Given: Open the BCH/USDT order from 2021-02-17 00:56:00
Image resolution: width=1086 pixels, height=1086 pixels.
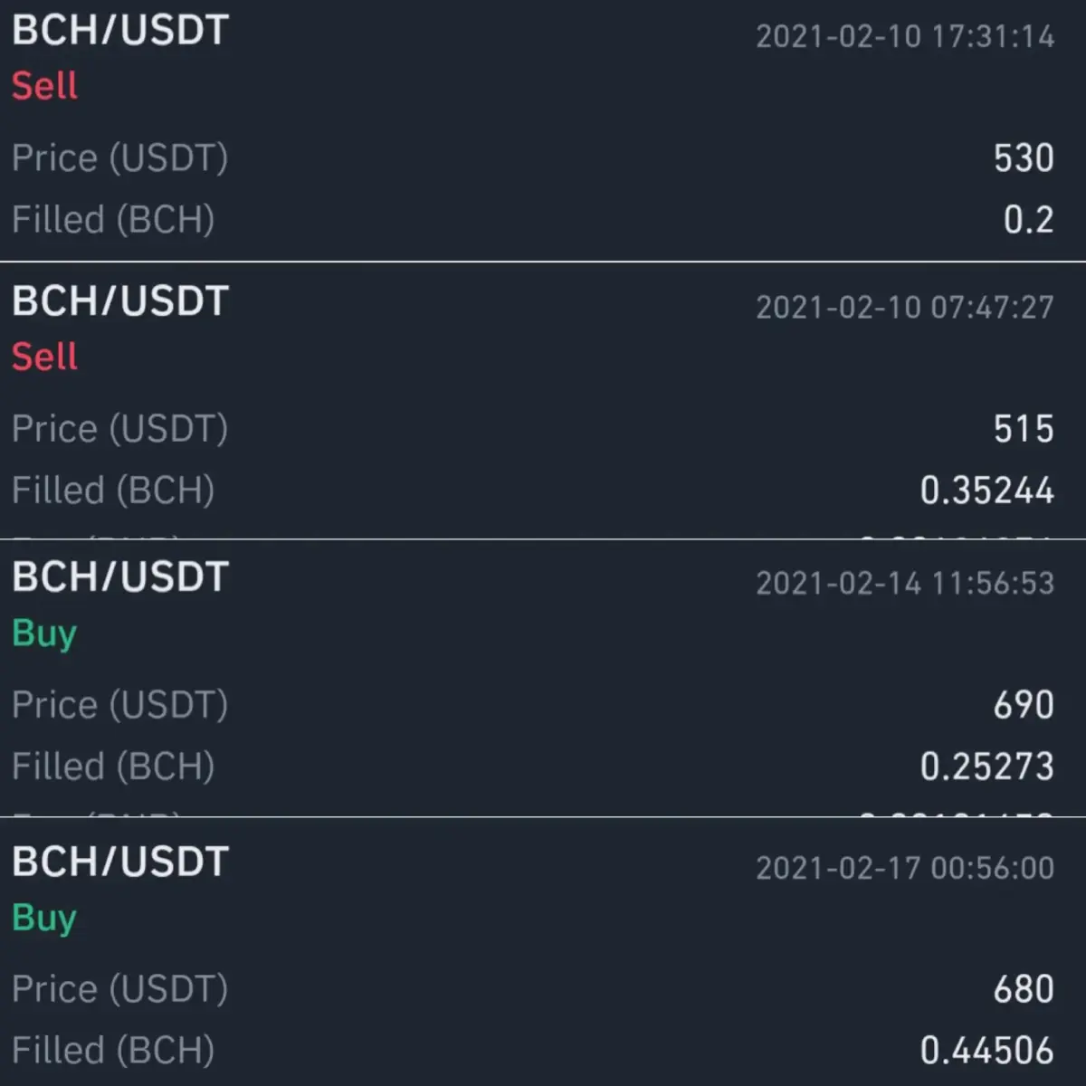Looking at the screenshot, I should [x=543, y=952].
